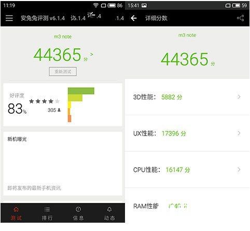Select the 测试 tab at bottom
Screen dimensions: 250x231
tap(16, 213)
